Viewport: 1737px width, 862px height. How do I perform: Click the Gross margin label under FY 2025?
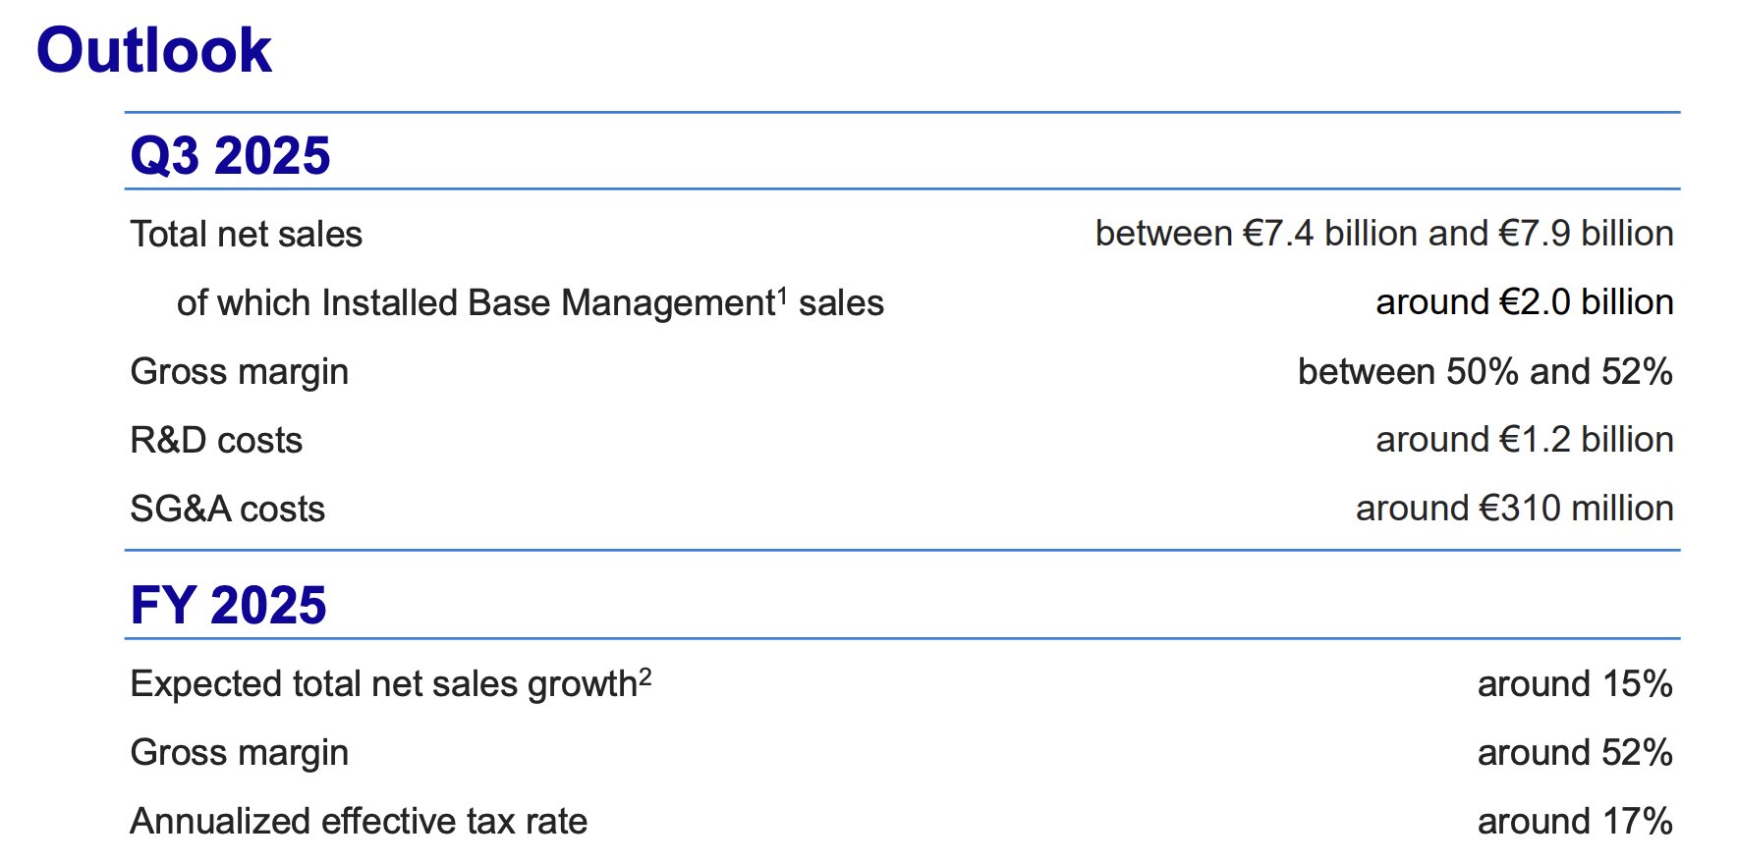click(x=239, y=753)
